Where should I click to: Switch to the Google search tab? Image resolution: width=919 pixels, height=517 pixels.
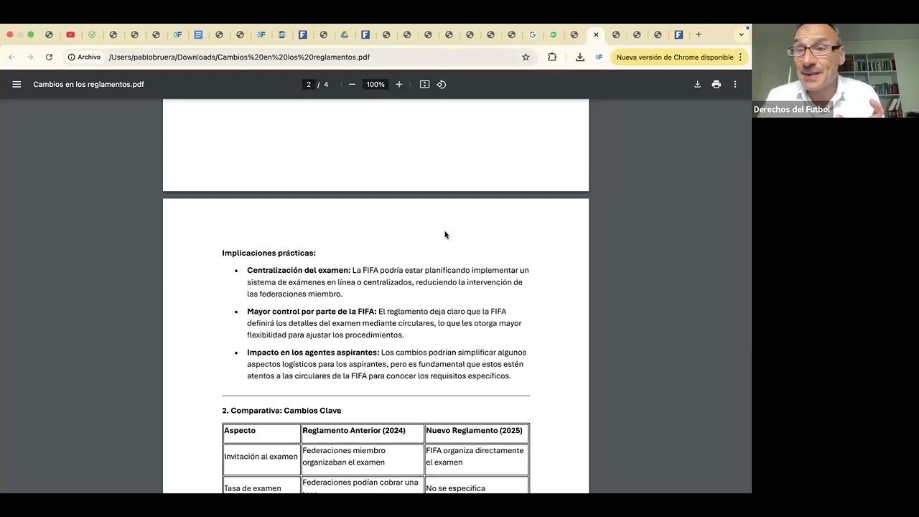pyautogui.click(x=532, y=34)
